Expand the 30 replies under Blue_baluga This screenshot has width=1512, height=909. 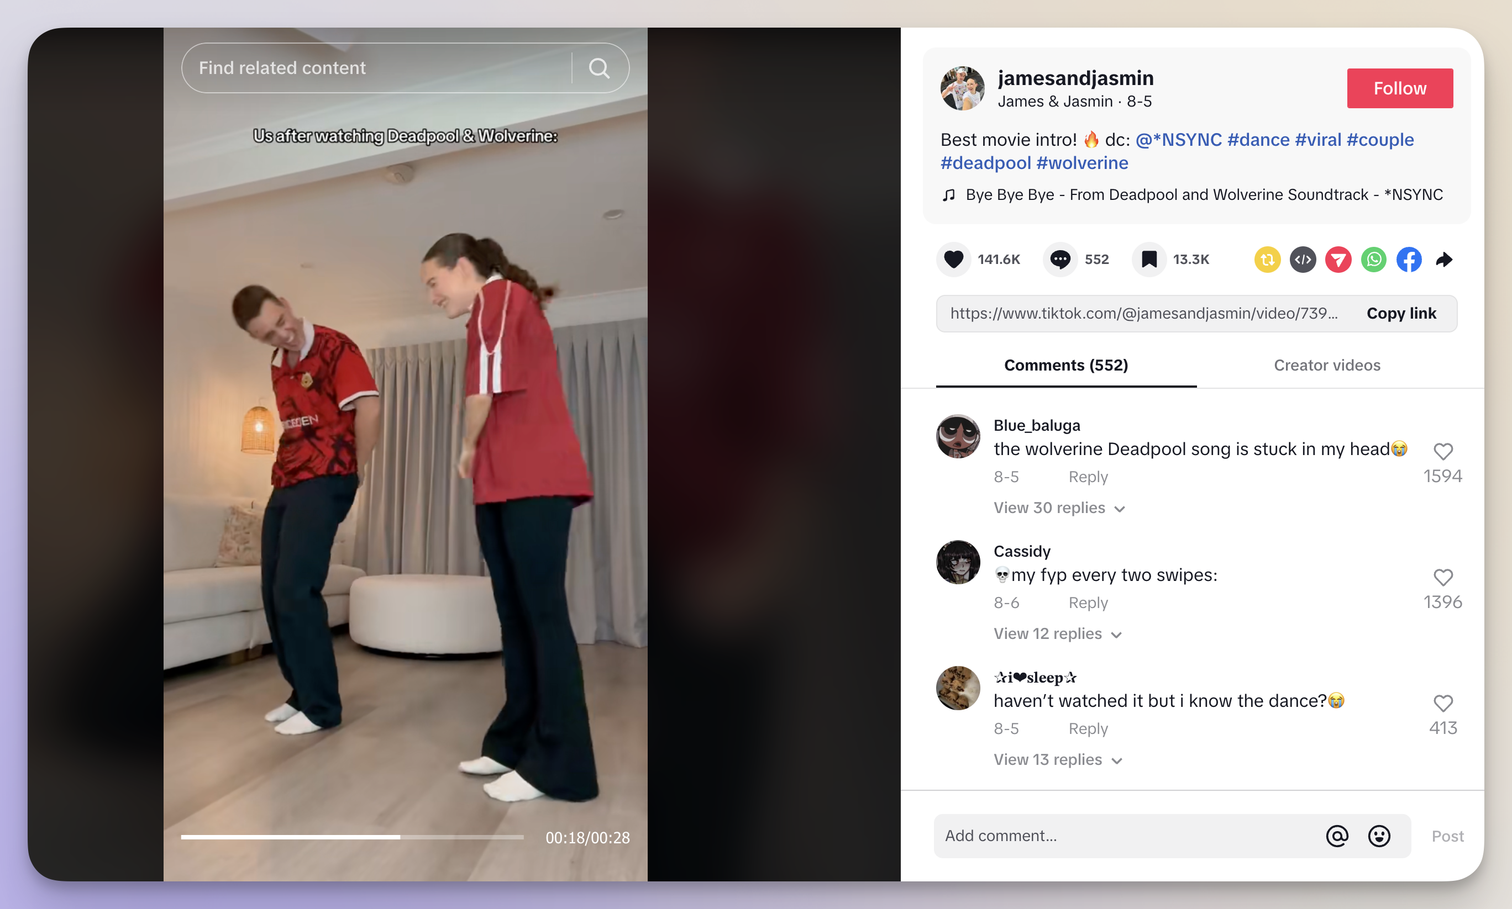coord(1057,508)
